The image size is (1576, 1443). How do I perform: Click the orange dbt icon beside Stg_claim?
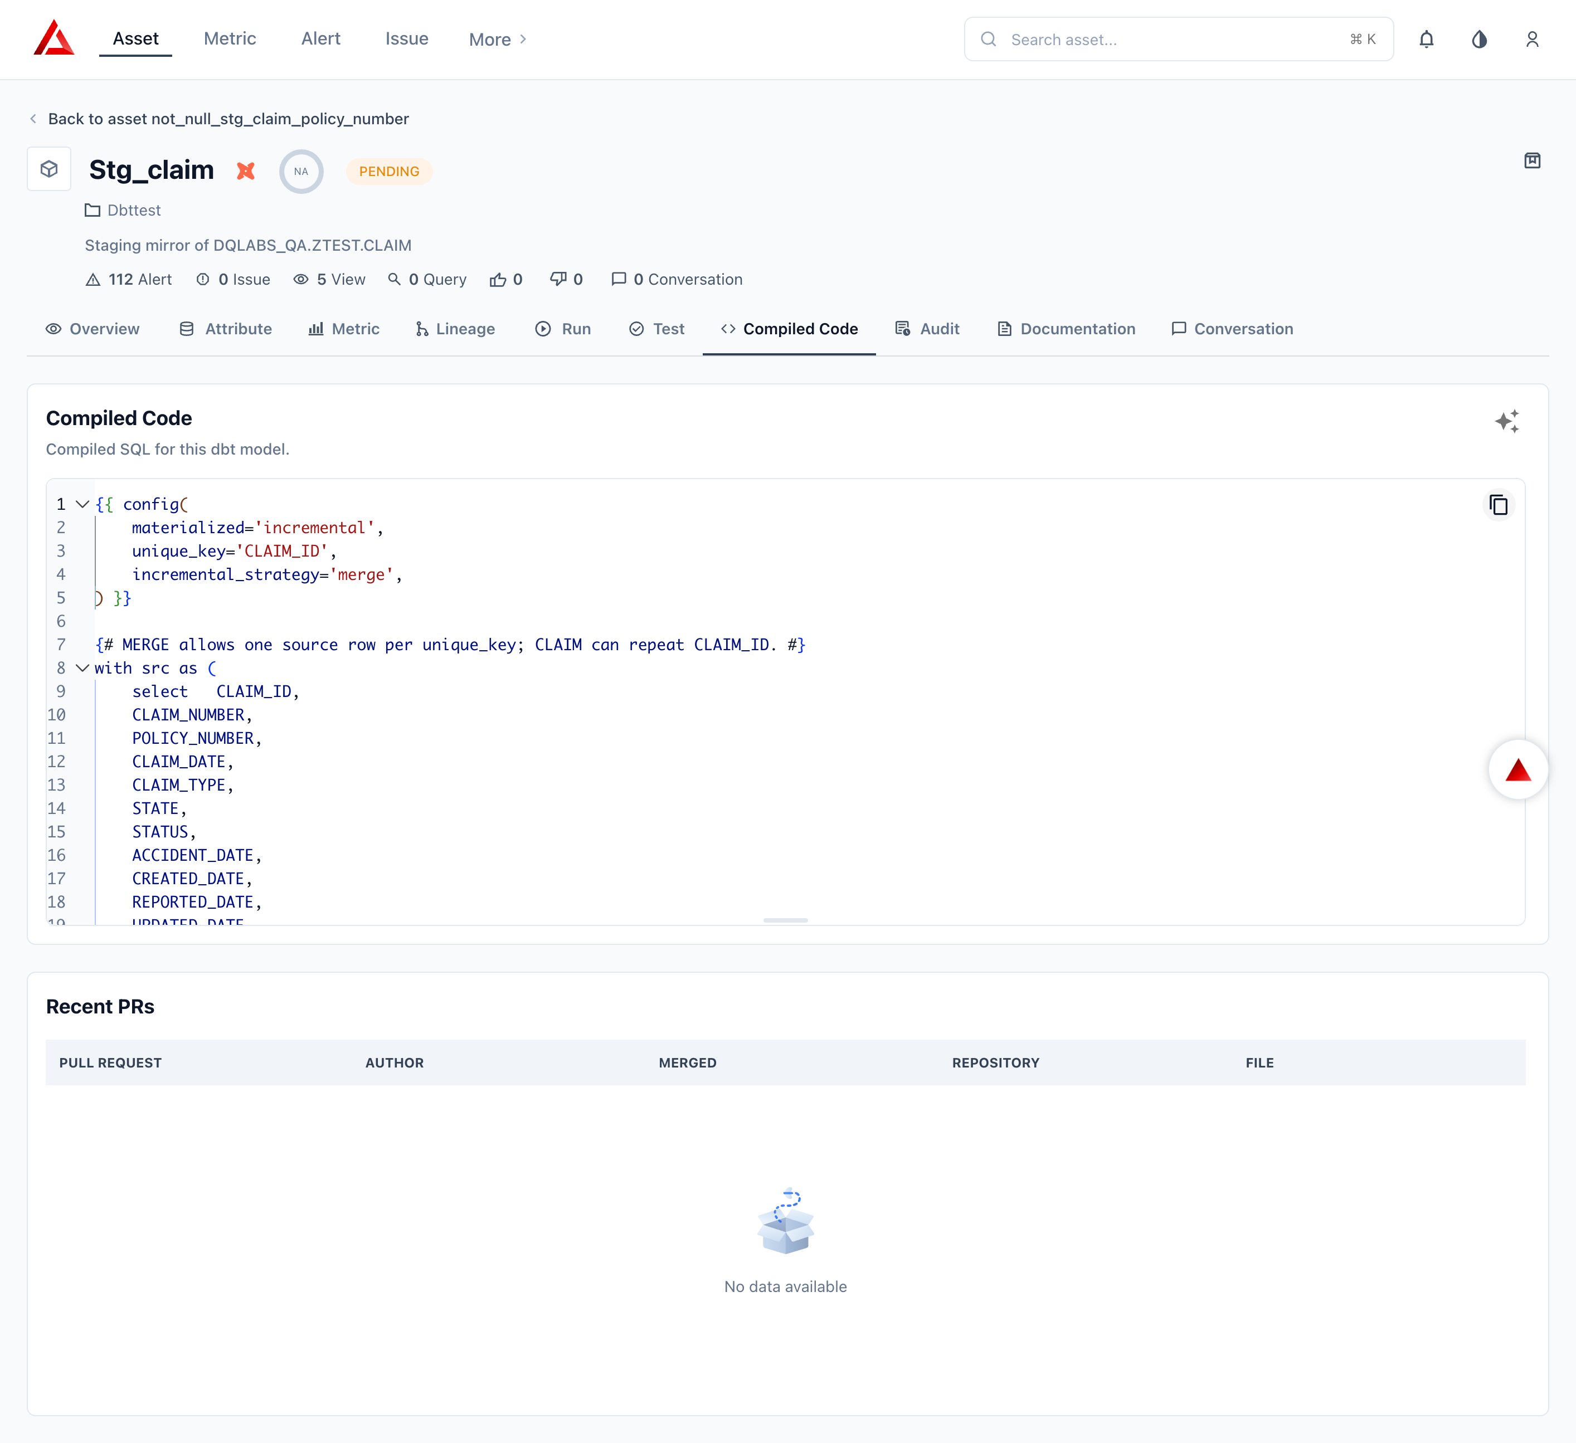pyautogui.click(x=246, y=170)
